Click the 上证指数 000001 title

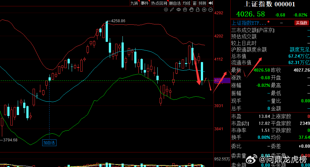click(269, 4)
